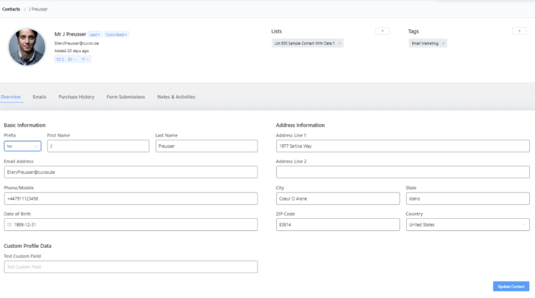The height and width of the screenshot is (298, 535).
Task: Click the click-rate arrow icon under the name
Action: pos(85,59)
